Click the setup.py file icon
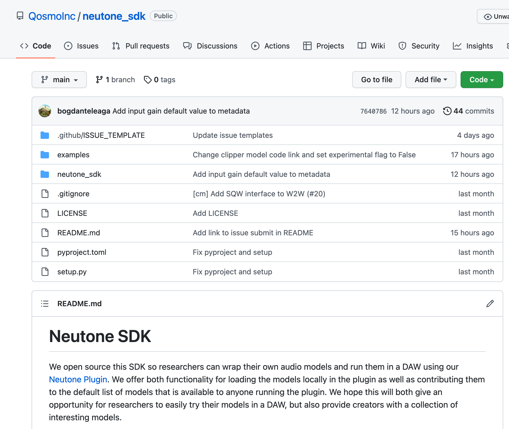This screenshot has height=429, width=509. (x=45, y=272)
